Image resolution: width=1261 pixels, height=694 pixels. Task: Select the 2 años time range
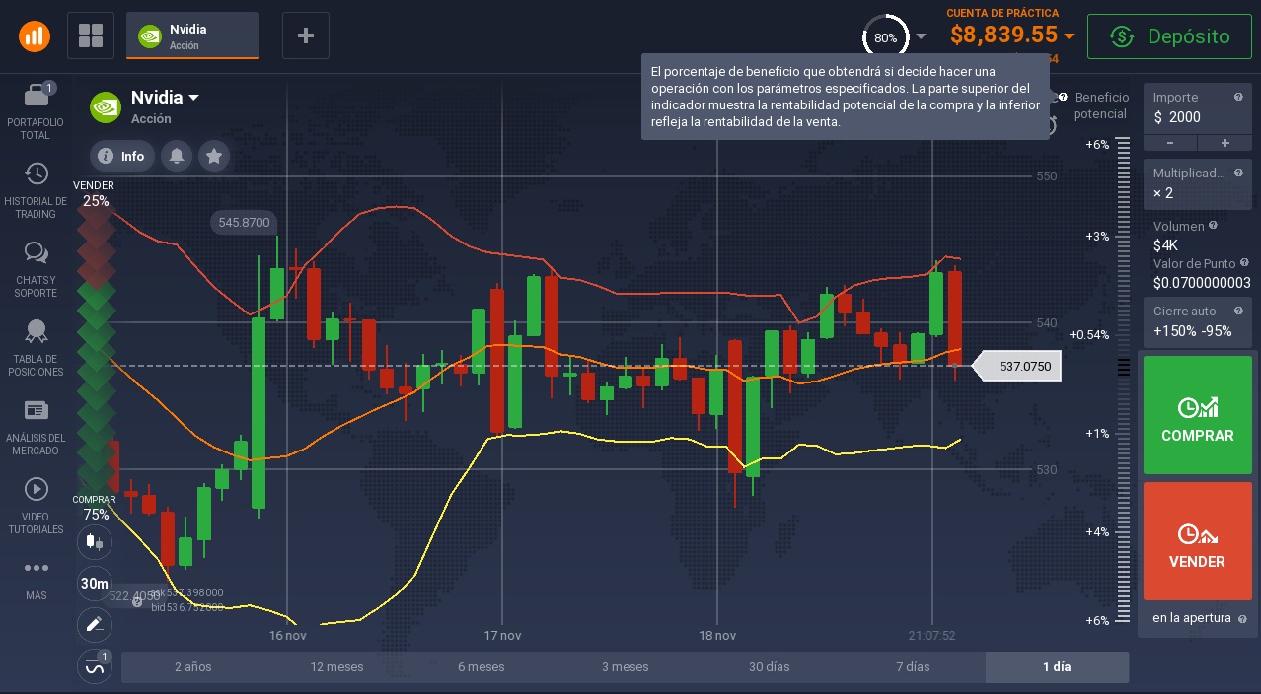click(193, 667)
